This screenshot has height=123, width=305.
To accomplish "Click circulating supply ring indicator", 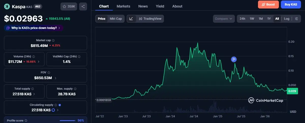I will coord(53,110).
